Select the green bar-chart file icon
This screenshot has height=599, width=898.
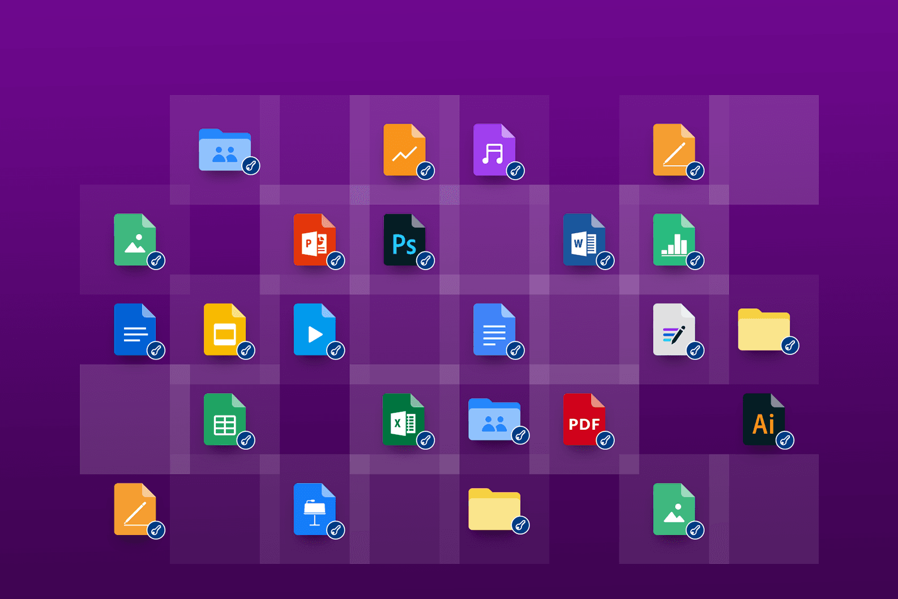tap(674, 239)
